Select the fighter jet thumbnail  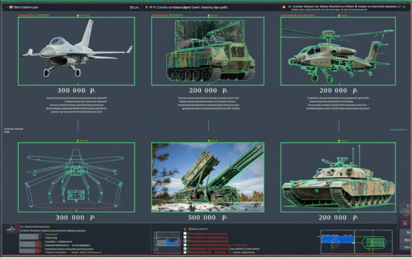point(76,51)
